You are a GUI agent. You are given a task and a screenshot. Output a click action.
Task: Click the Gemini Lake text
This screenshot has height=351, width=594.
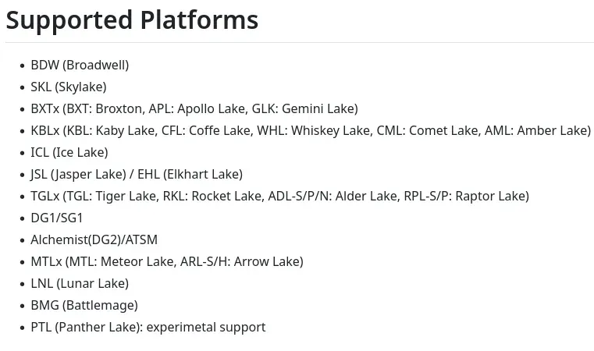click(318, 108)
